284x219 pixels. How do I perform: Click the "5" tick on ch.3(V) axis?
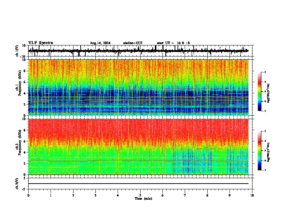pyautogui.click(x=25, y=178)
